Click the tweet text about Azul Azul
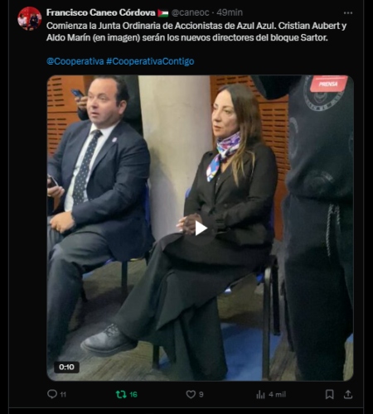Image resolution: width=373 pixels, height=414 pixels. point(196,31)
